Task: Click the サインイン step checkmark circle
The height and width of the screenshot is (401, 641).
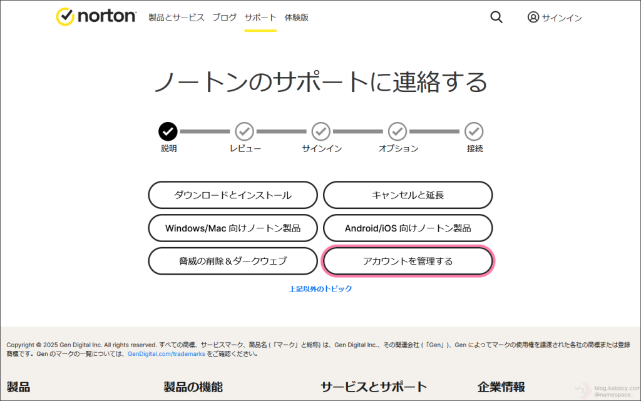Action: coord(321,131)
